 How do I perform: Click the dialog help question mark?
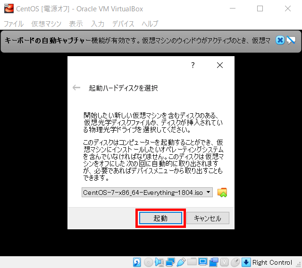click(x=193, y=65)
